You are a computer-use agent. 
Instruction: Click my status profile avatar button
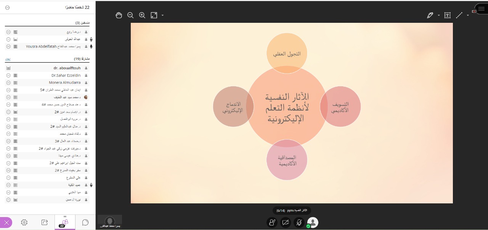(x=313, y=222)
